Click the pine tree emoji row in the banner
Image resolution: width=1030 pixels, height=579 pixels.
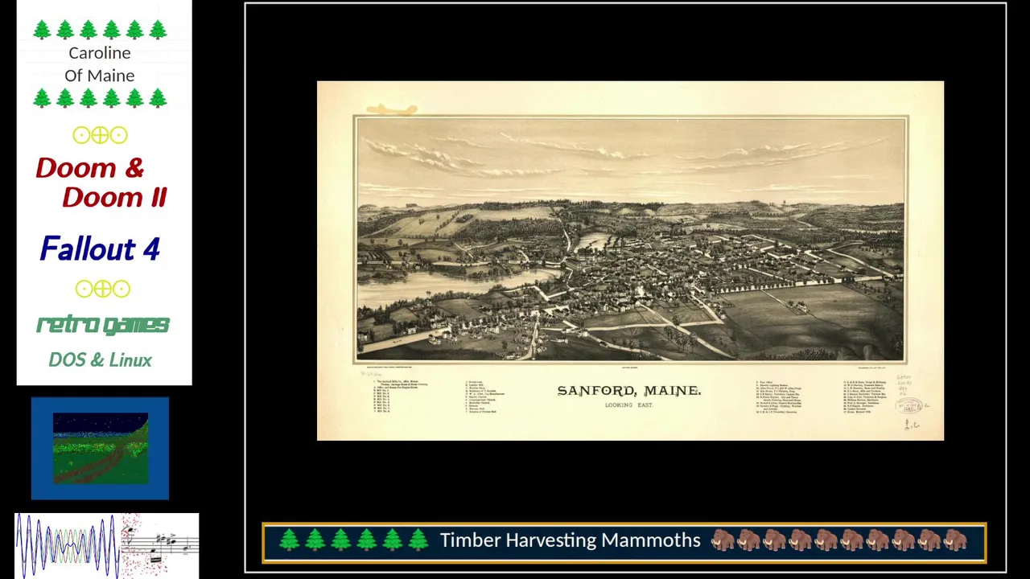pos(353,540)
